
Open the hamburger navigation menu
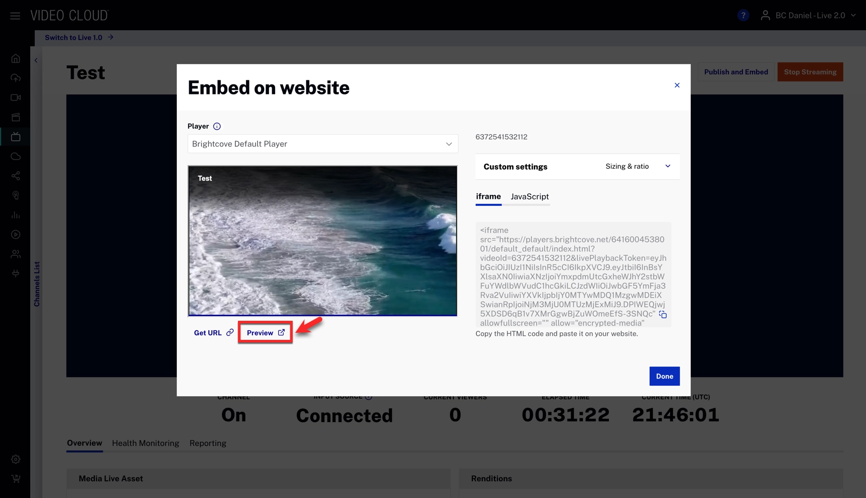point(15,16)
